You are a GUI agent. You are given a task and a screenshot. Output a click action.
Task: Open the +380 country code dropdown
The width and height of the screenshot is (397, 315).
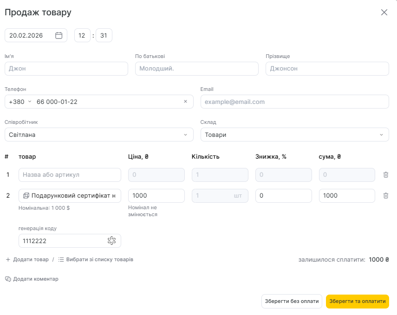[20, 102]
